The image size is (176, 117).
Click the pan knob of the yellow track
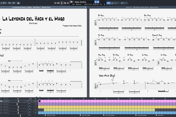[30, 107]
